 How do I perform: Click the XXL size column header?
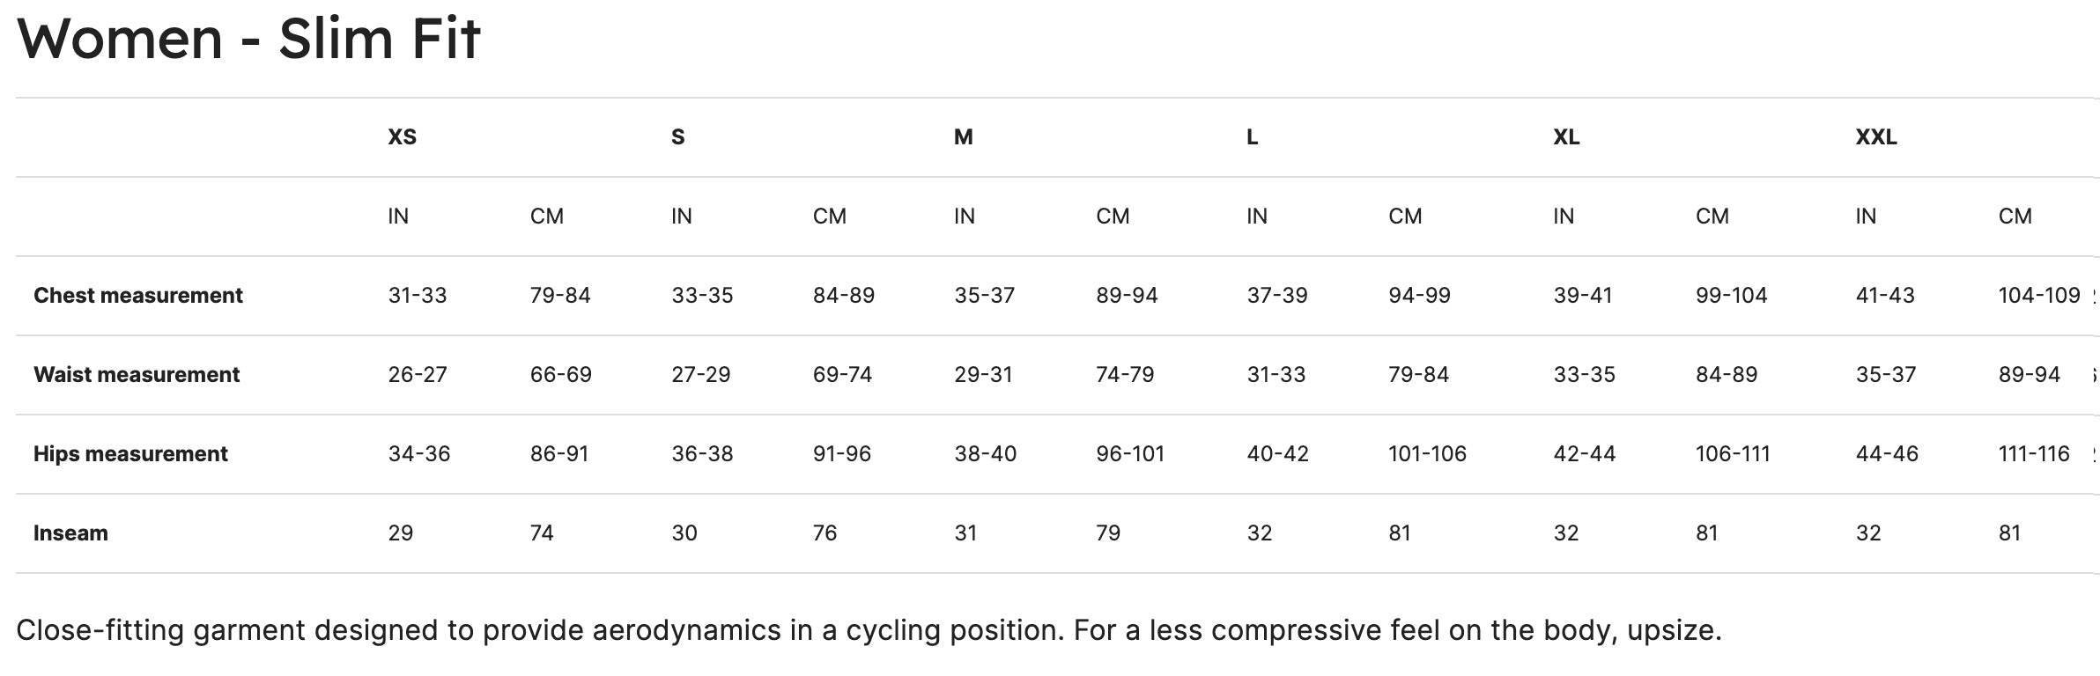click(x=1876, y=137)
